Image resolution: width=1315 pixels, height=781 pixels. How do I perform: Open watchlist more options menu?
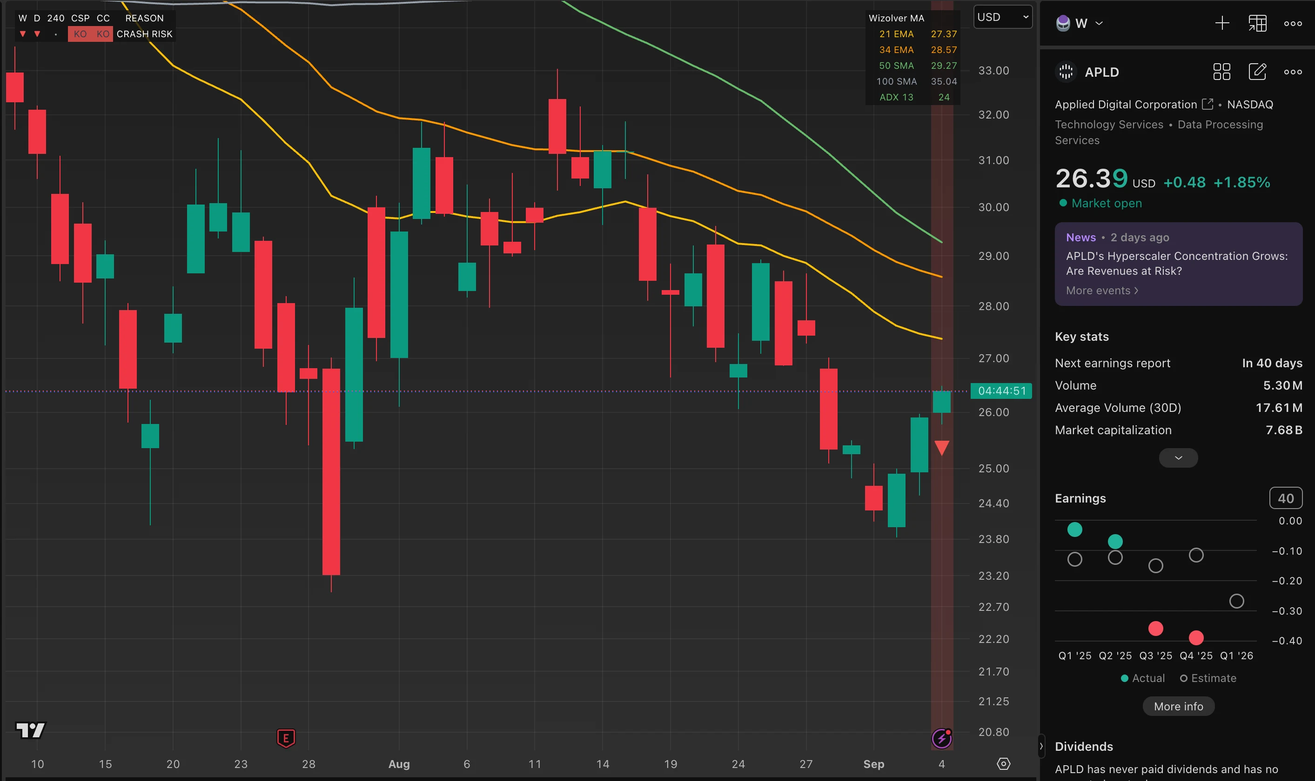pos(1292,23)
